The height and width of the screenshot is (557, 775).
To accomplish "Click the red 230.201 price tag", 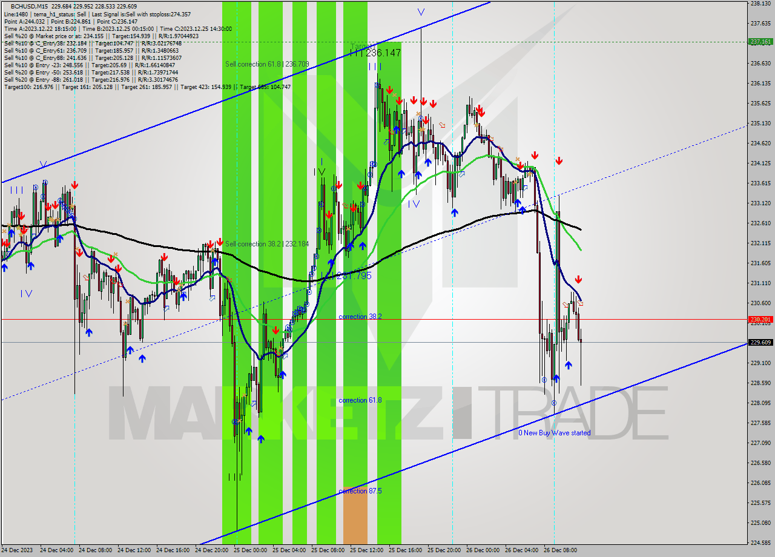I will [761, 319].
